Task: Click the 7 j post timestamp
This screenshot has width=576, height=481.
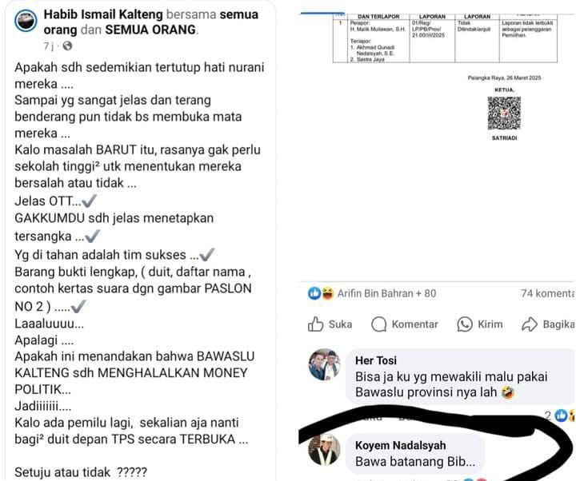Action: [48, 46]
